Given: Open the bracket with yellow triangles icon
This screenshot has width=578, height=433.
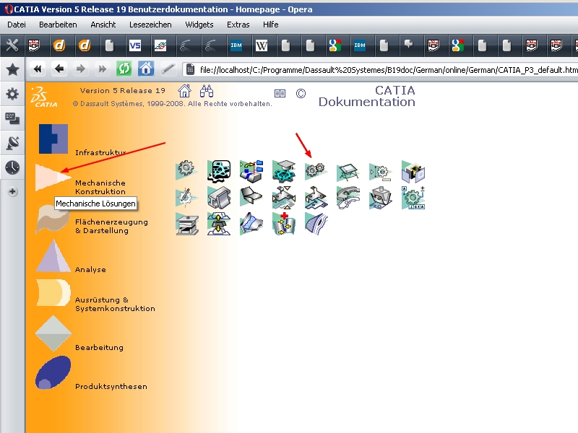Looking at the screenshot, I should [x=284, y=198].
